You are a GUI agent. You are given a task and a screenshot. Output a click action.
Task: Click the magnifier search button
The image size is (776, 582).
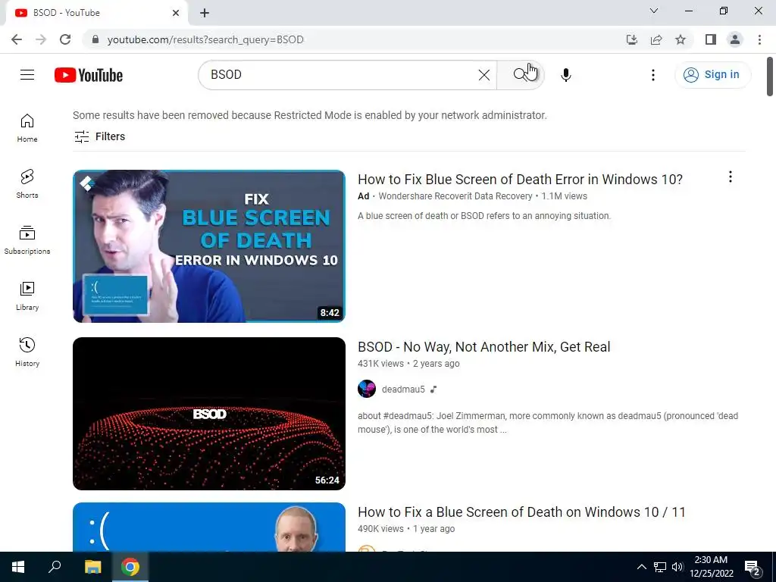coord(521,75)
